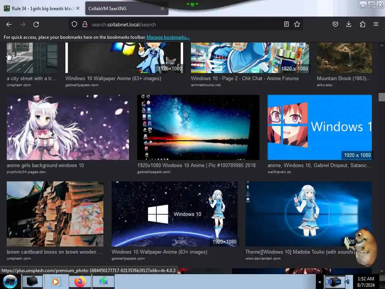The height and width of the screenshot is (289, 385).
Task: Open the Manage bookmarks link
Action: tap(168, 37)
